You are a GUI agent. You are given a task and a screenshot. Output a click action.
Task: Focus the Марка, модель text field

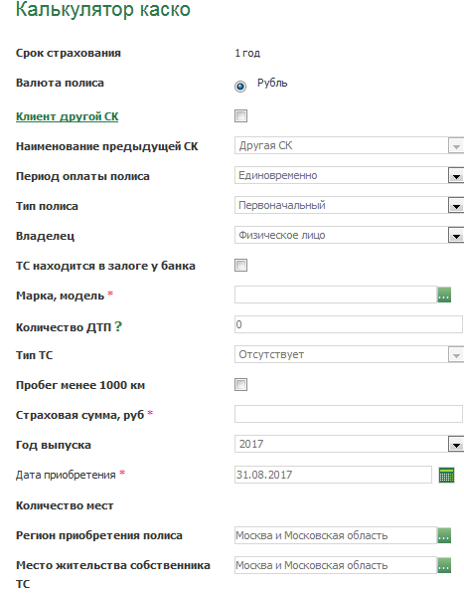(336, 295)
